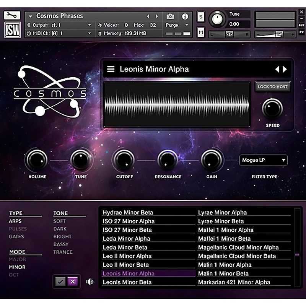Enable the PULSES type filter

click(x=18, y=229)
